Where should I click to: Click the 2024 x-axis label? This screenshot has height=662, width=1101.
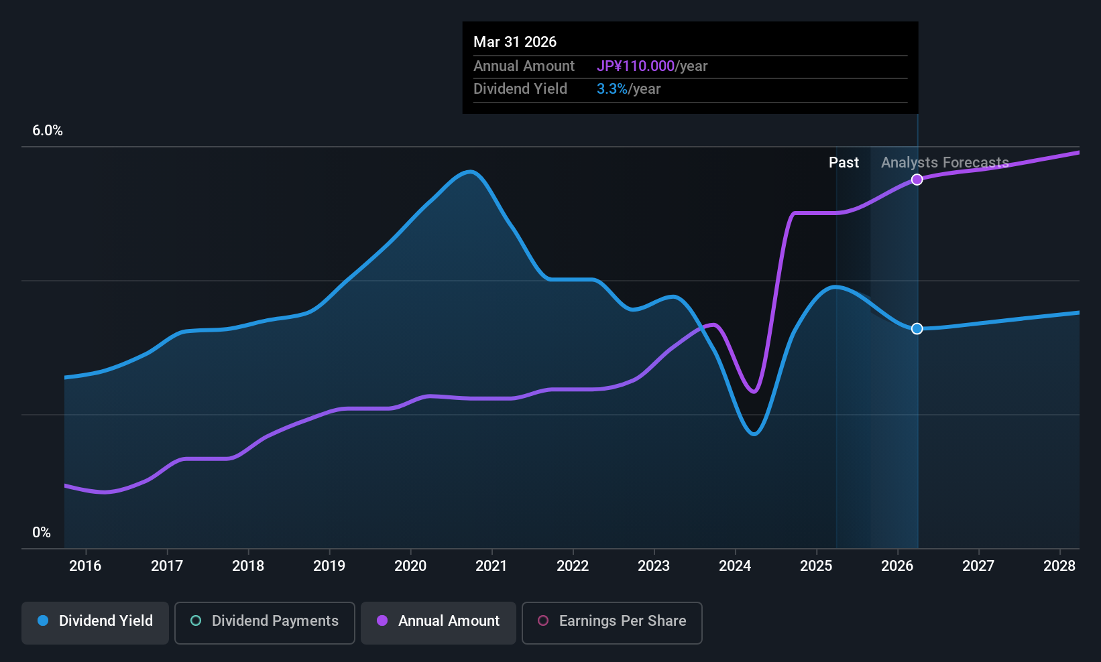735,566
